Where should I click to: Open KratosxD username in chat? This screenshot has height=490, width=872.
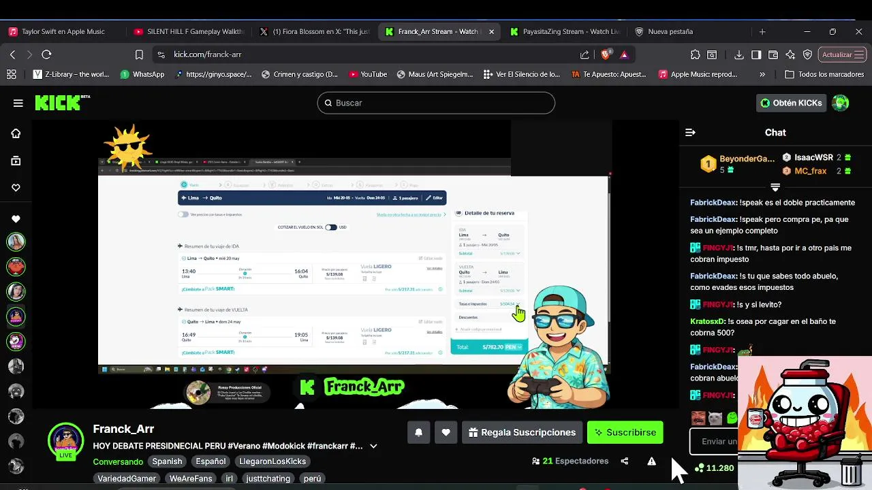click(707, 321)
